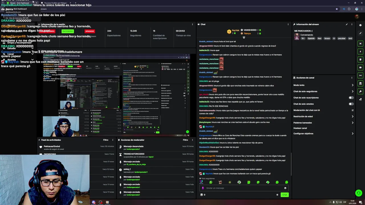Open a new browser tab
The height and width of the screenshot is (205, 365).
76,3
